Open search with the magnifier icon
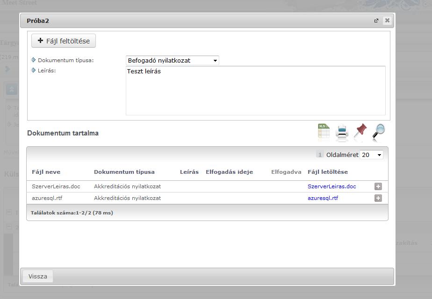The width and height of the screenshot is (432, 299). 379,131
